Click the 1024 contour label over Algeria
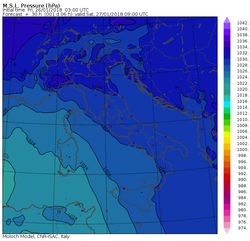The height and width of the screenshot is (241, 250). tap(73, 217)
